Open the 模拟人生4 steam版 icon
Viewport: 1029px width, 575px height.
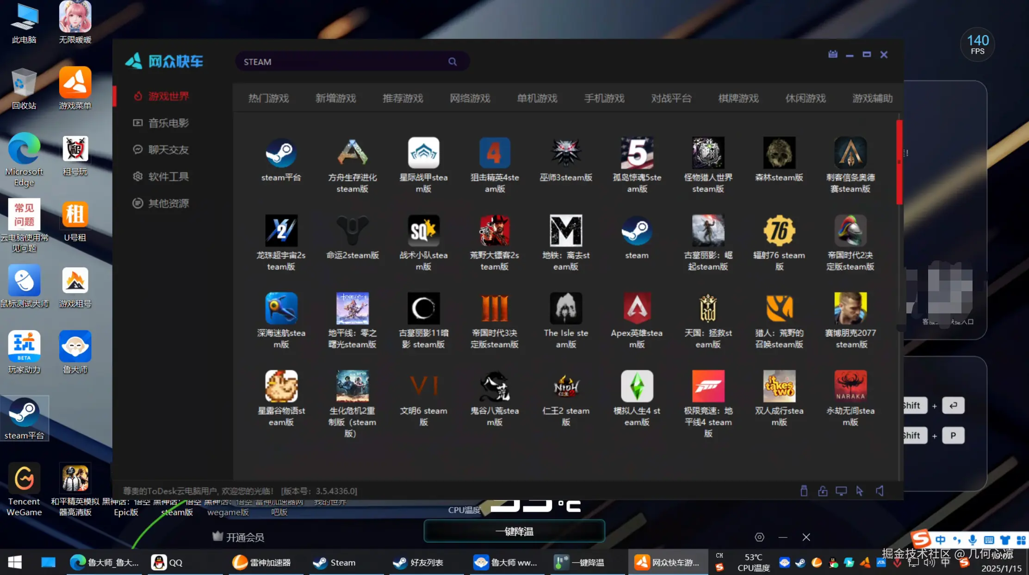[637, 386]
